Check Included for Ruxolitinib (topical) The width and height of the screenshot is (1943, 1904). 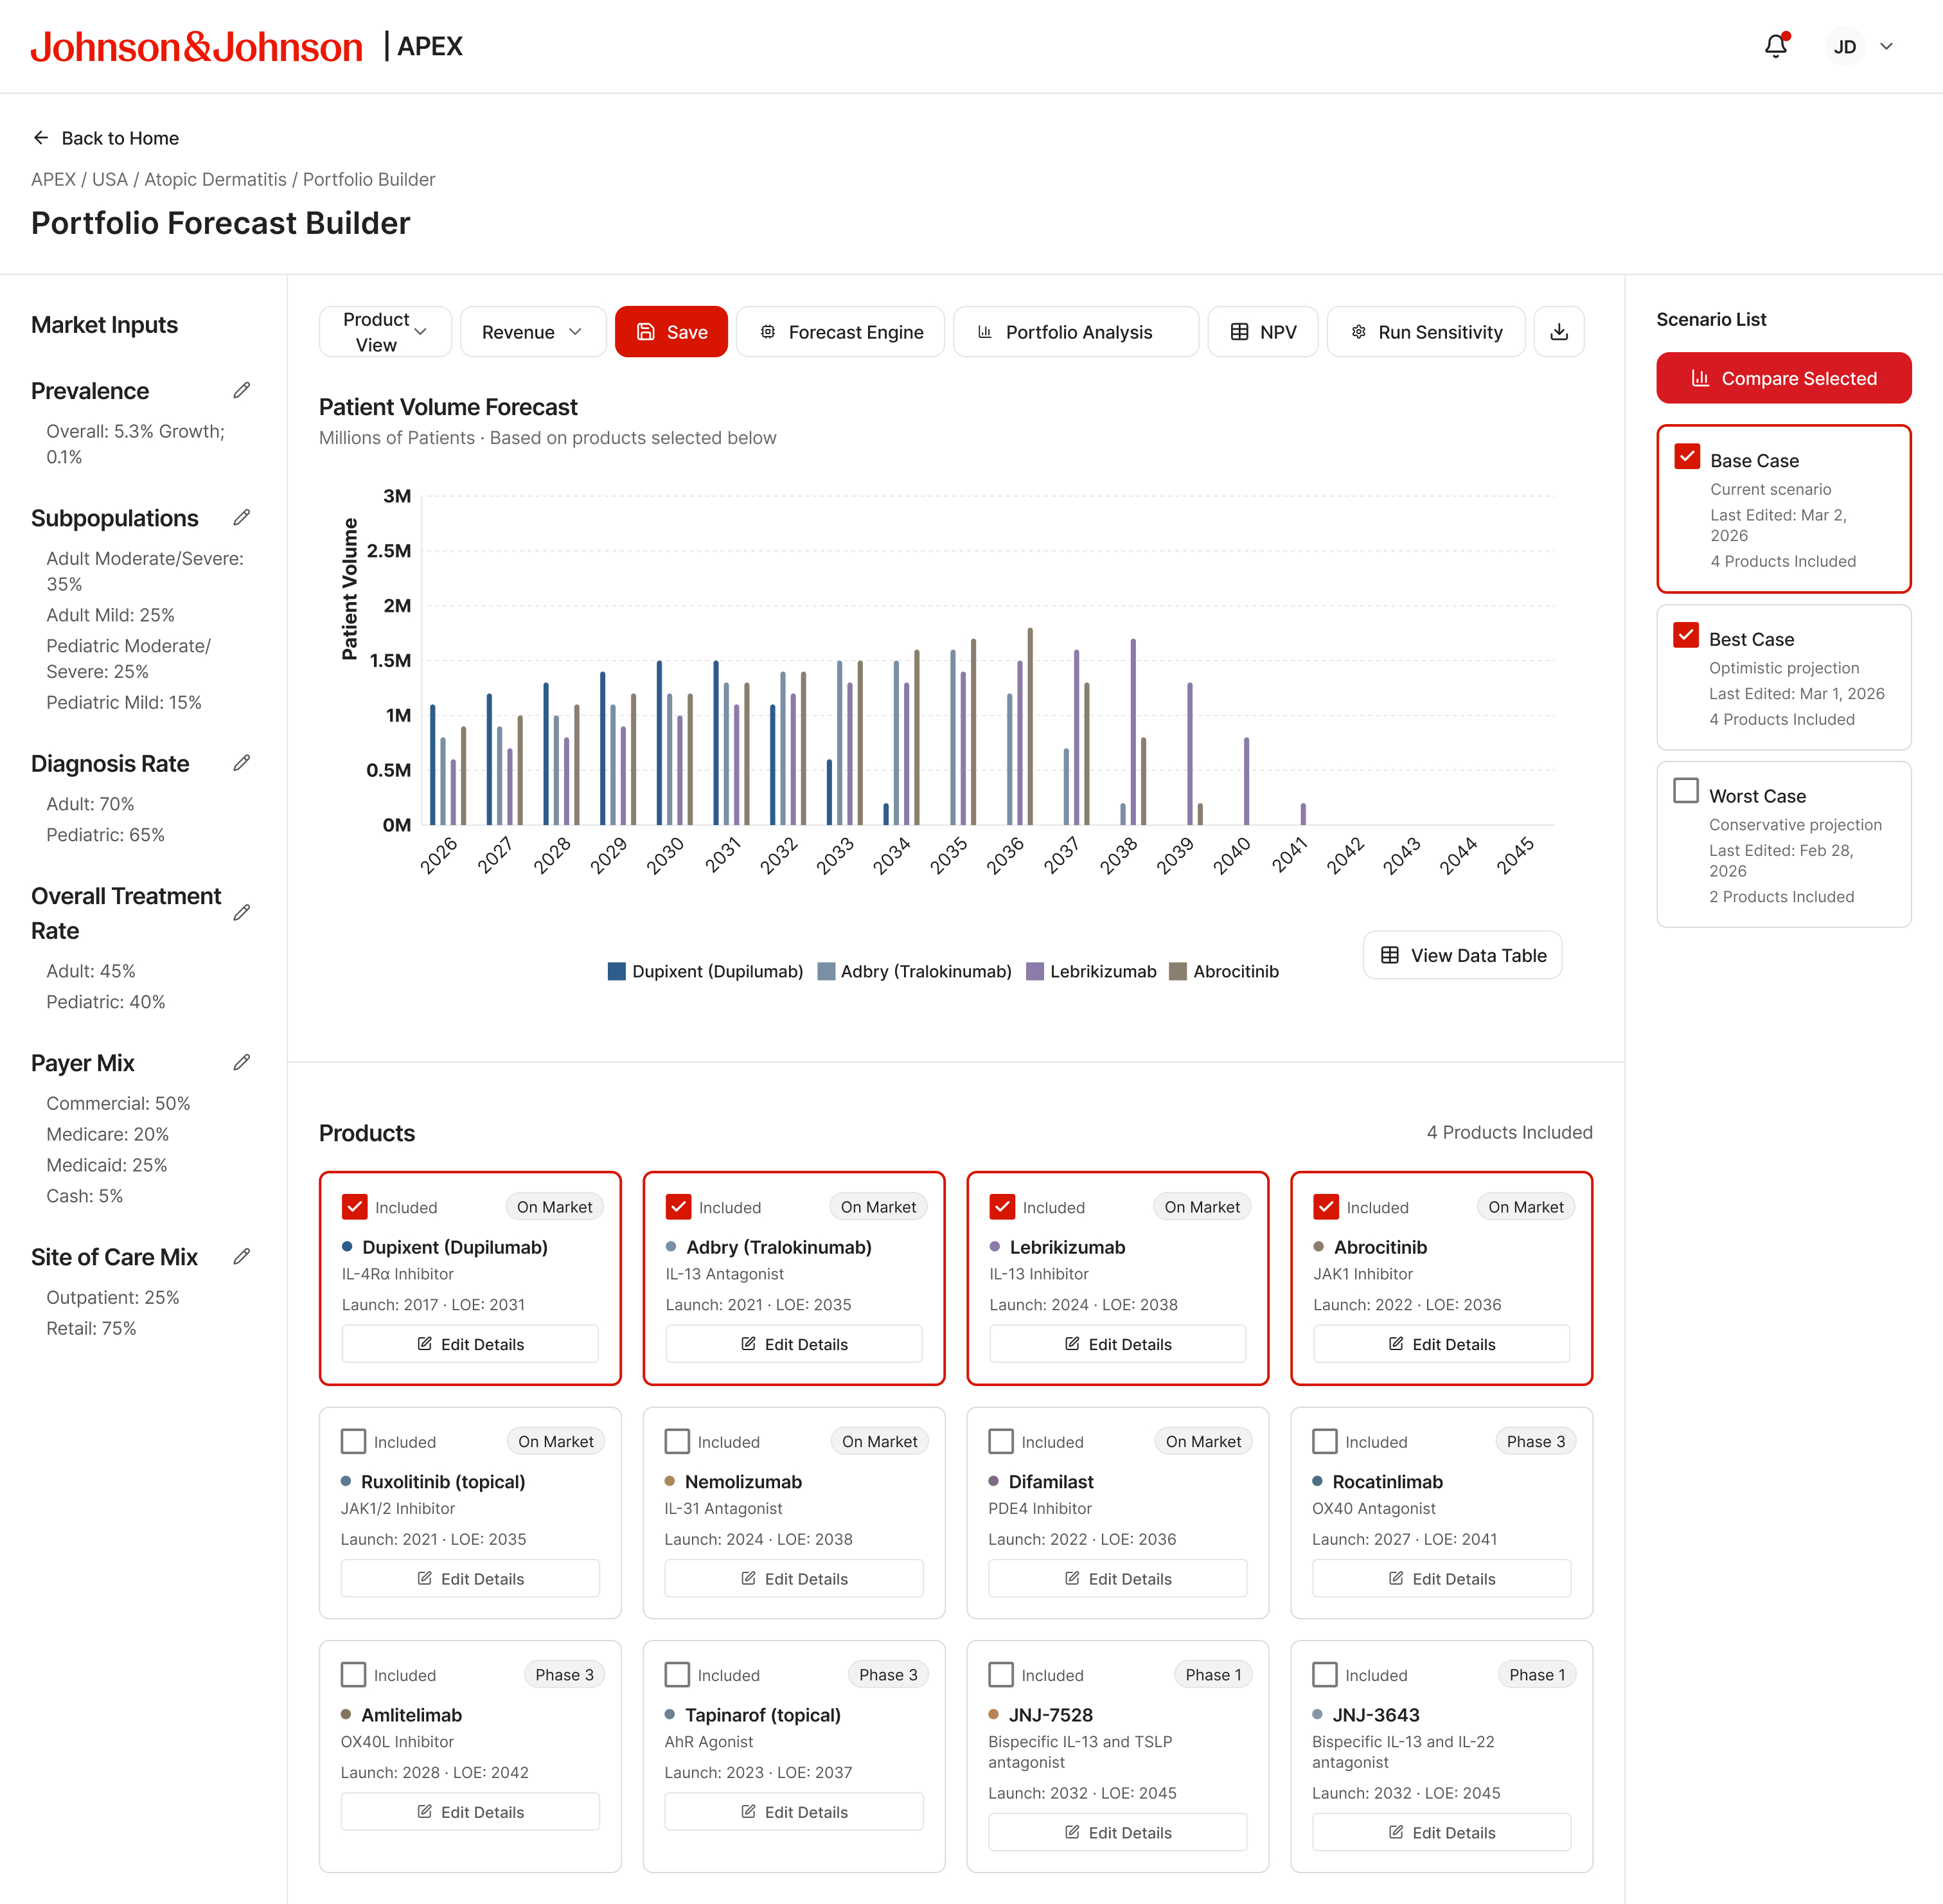pyautogui.click(x=353, y=1441)
